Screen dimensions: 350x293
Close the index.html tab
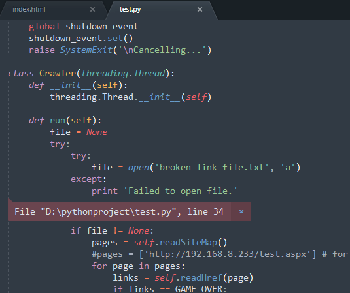(x=92, y=9)
